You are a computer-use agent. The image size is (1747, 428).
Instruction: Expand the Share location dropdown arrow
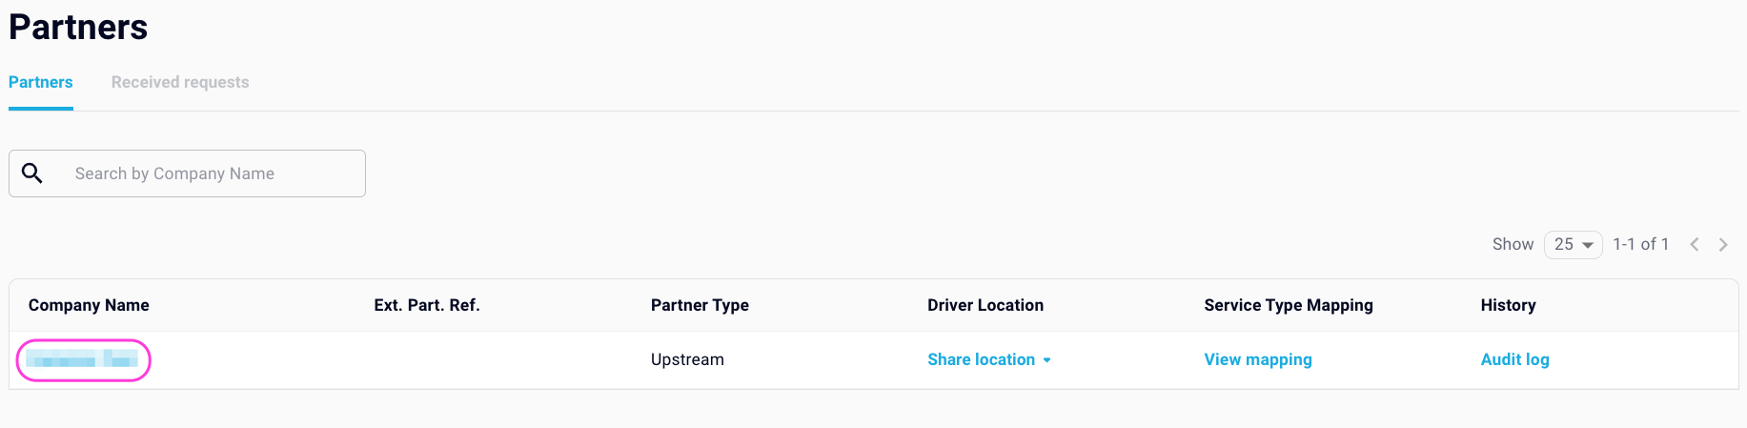point(1046,360)
